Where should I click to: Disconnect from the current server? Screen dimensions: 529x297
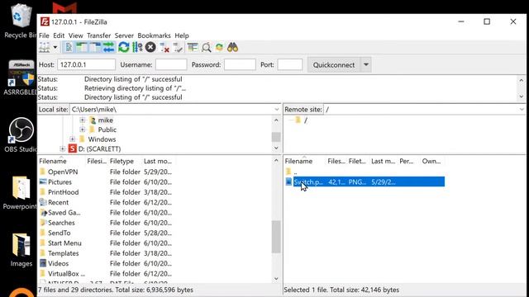click(x=164, y=48)
